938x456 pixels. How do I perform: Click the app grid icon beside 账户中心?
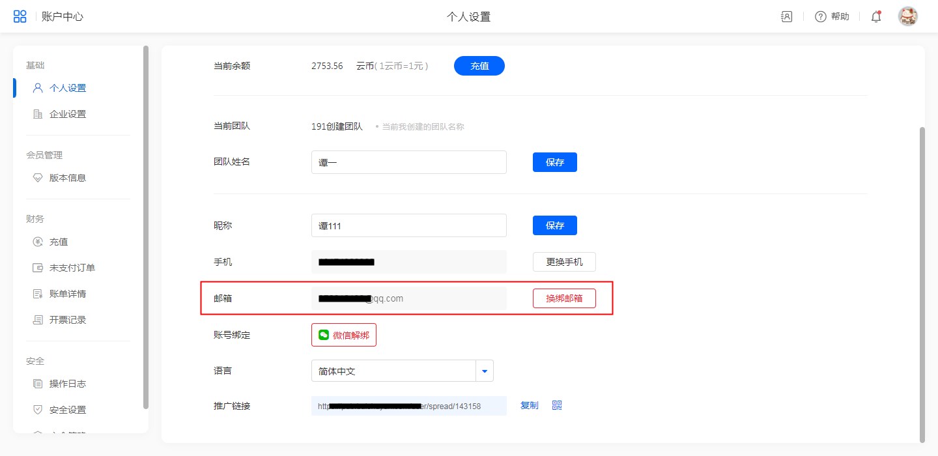[20, 16]
